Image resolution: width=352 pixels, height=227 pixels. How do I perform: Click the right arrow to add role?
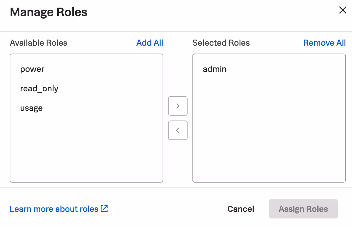click(x=178, y=106)
